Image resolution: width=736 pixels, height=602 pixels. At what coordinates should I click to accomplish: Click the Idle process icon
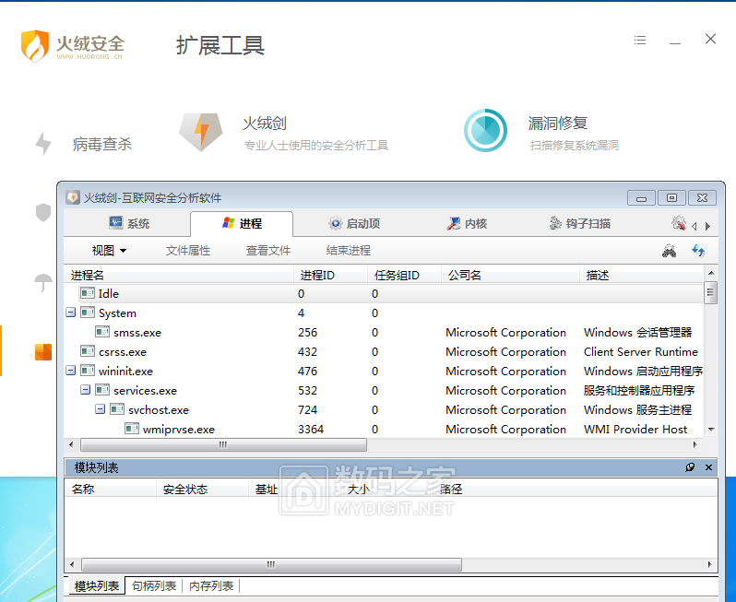coord(88,293)
